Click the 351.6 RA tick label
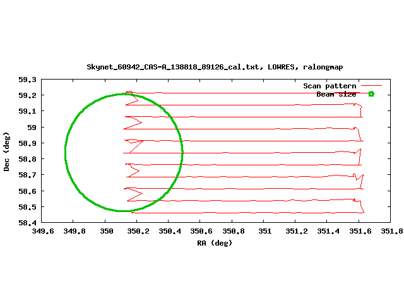 (360, 231)
